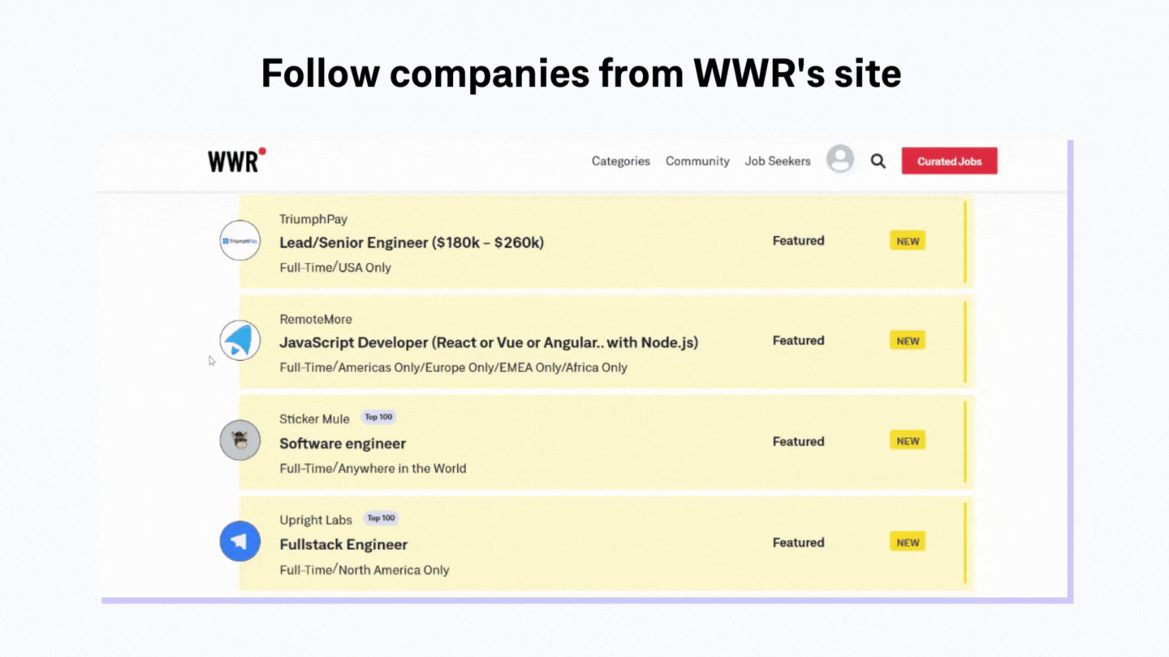
Task: Open the search magnifier icon
Action: pos(878,161)
